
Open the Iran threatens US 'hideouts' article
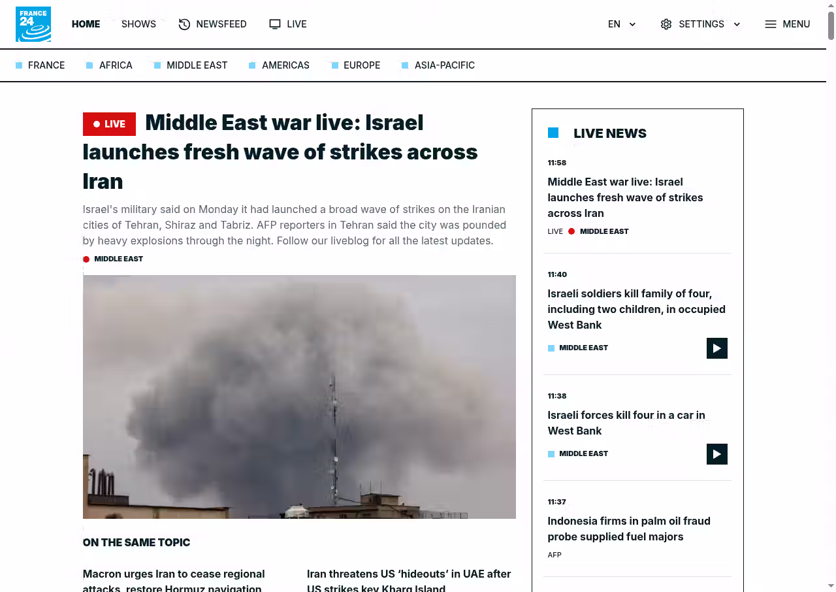click(409, 580)
